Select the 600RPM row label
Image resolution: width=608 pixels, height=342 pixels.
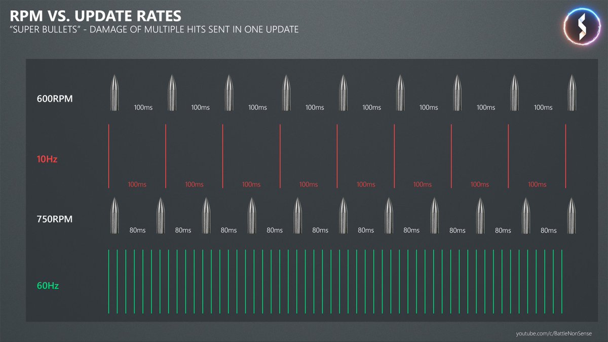pyautogui.click(x=55, y=99)
